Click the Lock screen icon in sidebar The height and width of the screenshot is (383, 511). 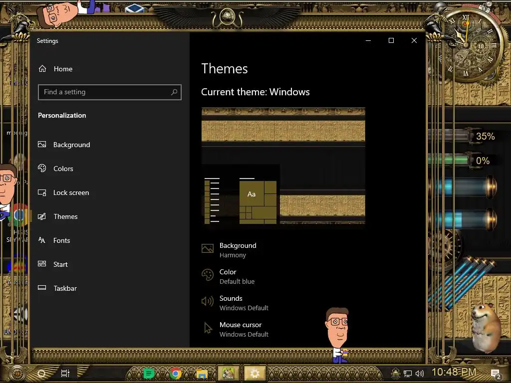[42, 192]
